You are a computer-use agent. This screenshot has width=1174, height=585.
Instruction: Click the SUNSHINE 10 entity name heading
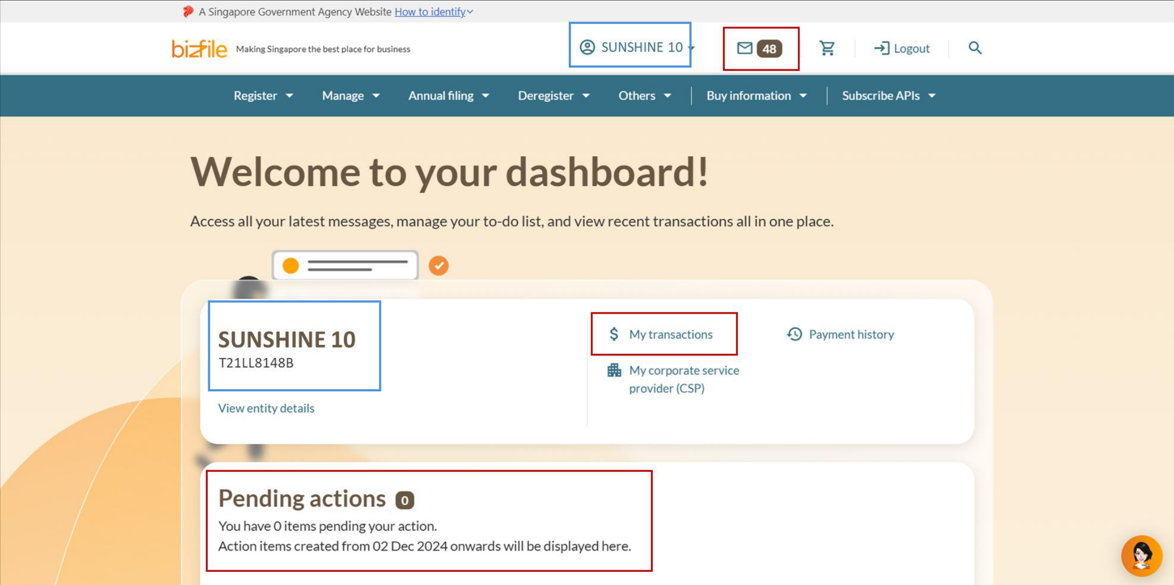pos(286,339)
